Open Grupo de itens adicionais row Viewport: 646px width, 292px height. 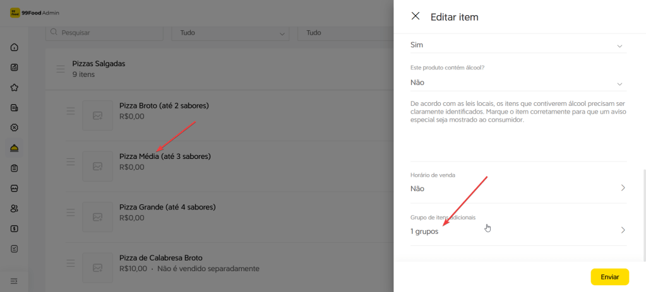click(x=518, y=230)
